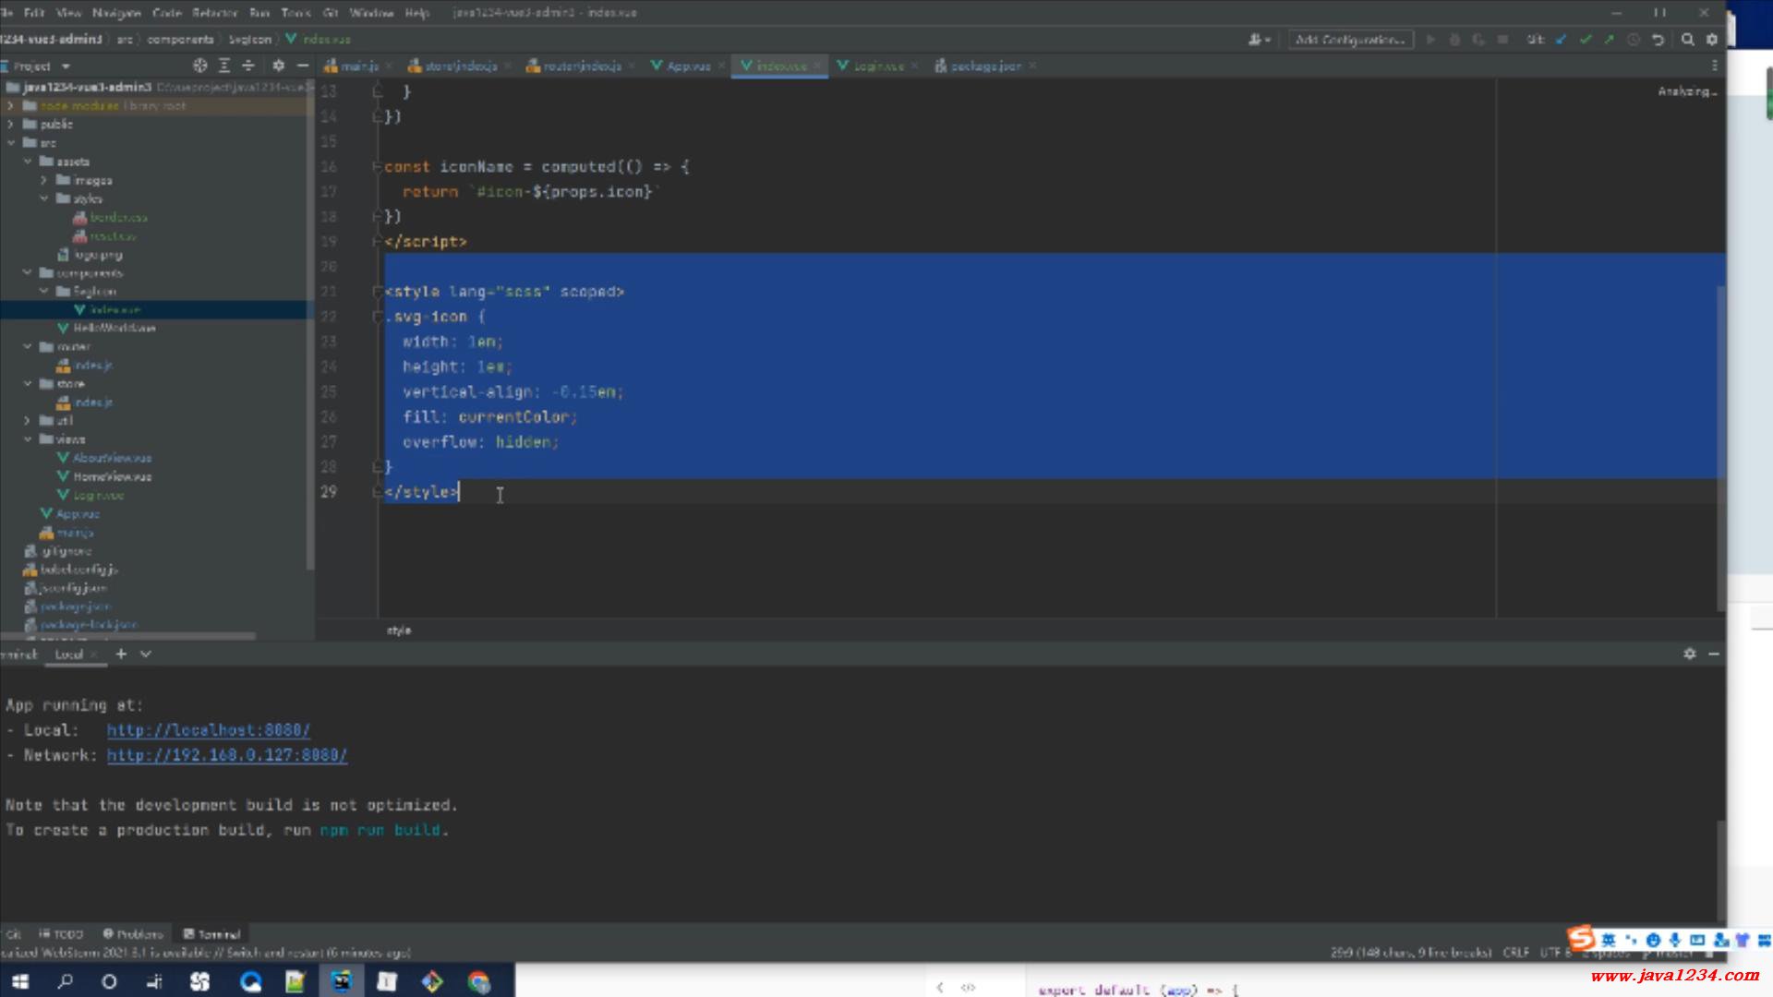Open terminal panel settings gear
Image resolution: width=1773 pixels, height=997 pixels.
[x=1689, y=654]
